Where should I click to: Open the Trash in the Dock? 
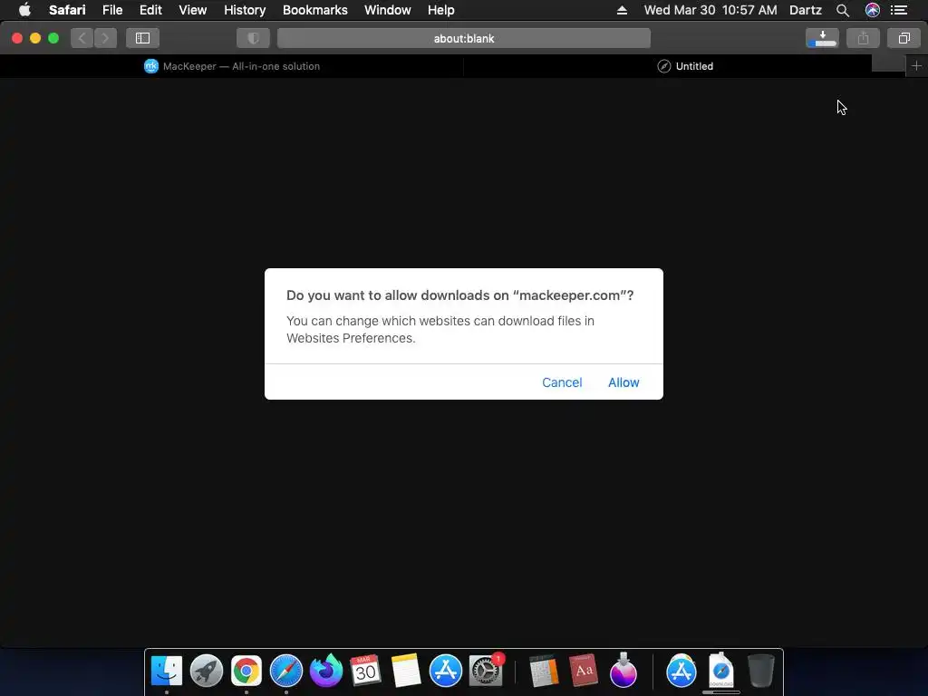coord(761,671)
